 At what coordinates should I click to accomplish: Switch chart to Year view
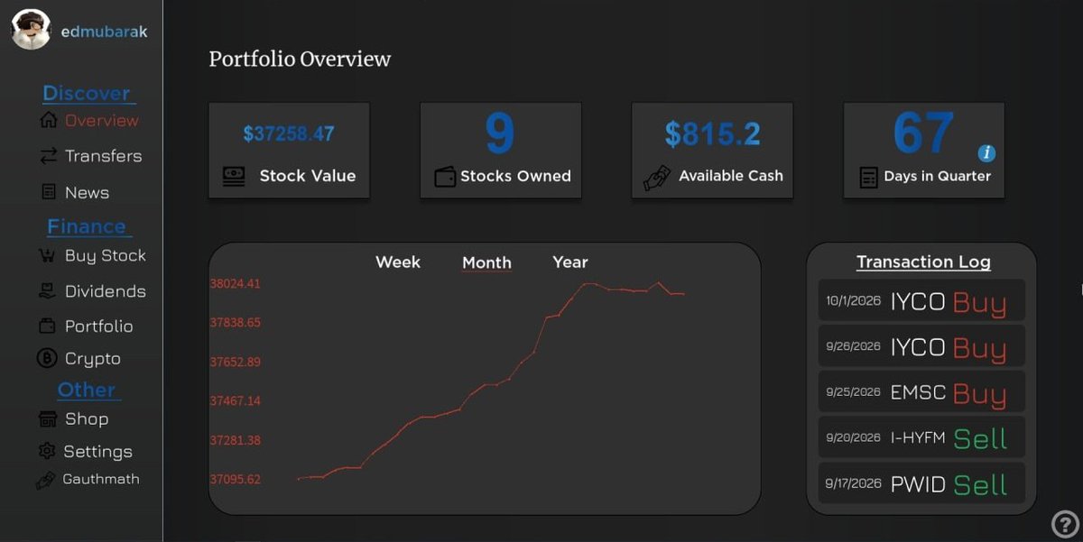pyautogui.click(x=570, y=262)
